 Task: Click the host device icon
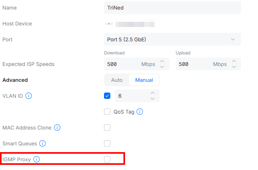click(x=109, y=24)
